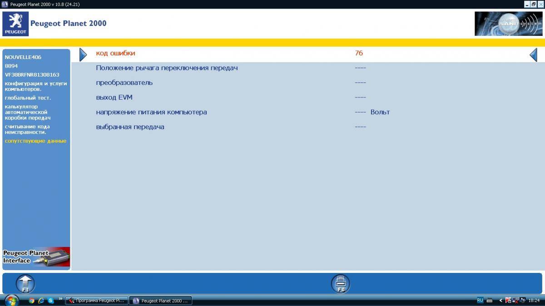Open "конфигурация и услуги компьютеров." sidebar item
Screen dimensions: 545x306
35,86
